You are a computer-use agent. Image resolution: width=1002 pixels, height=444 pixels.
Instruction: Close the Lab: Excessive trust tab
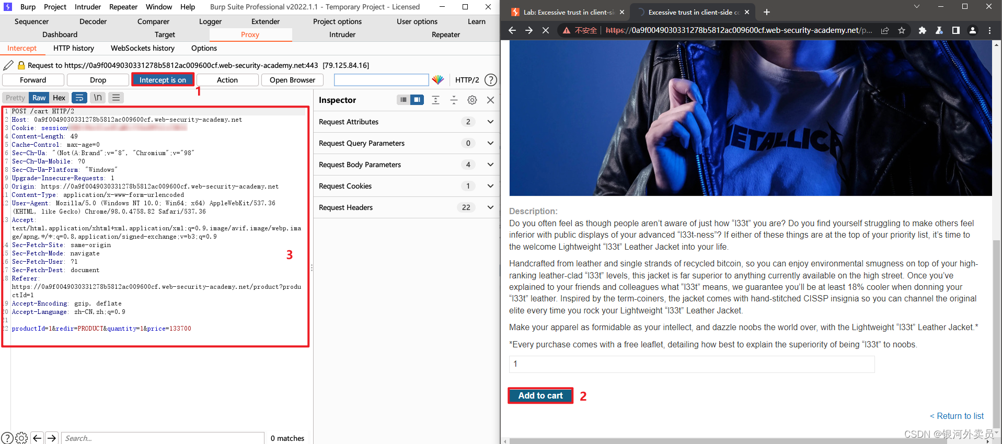[622, 12]
